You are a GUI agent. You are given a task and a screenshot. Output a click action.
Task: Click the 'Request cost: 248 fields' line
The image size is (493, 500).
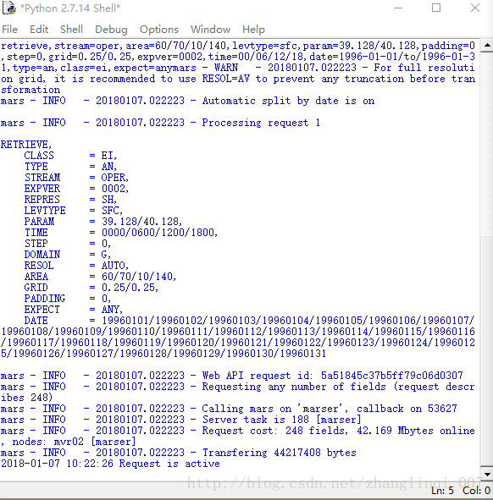click(238, 431)
